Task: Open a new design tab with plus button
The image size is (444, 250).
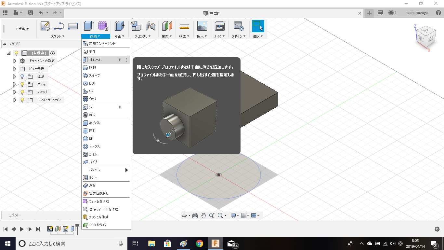Action: pyautogui.click(x=369, y=13)
